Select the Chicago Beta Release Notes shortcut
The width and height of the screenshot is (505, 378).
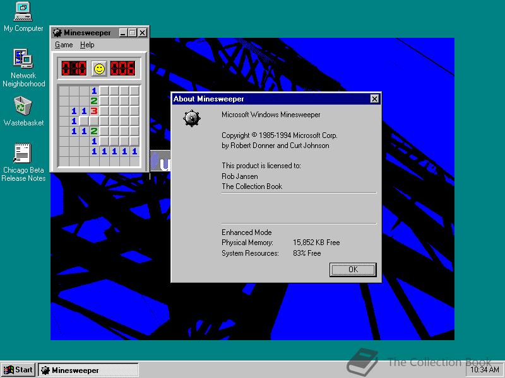point(23,163)
